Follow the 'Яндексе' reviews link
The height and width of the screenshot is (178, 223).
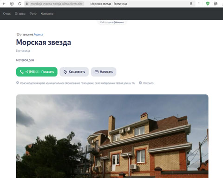tap(38, 34)
